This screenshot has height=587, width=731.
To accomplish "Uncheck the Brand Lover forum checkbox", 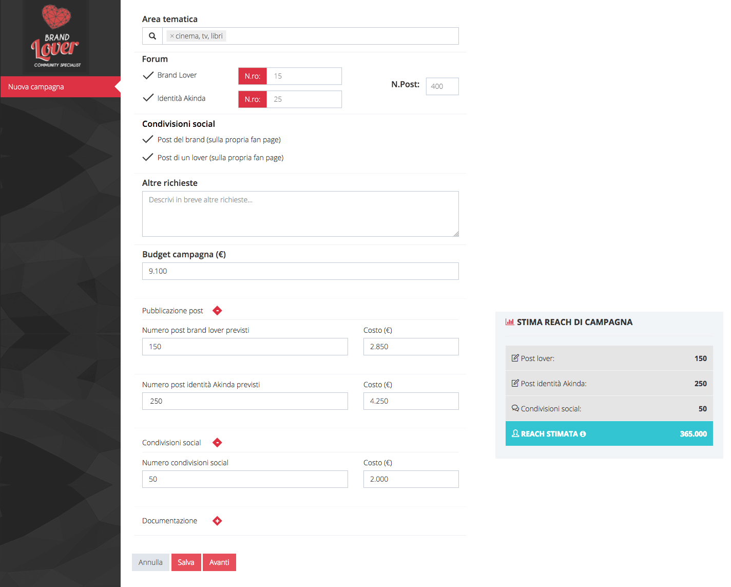I will tap(148, 75).
